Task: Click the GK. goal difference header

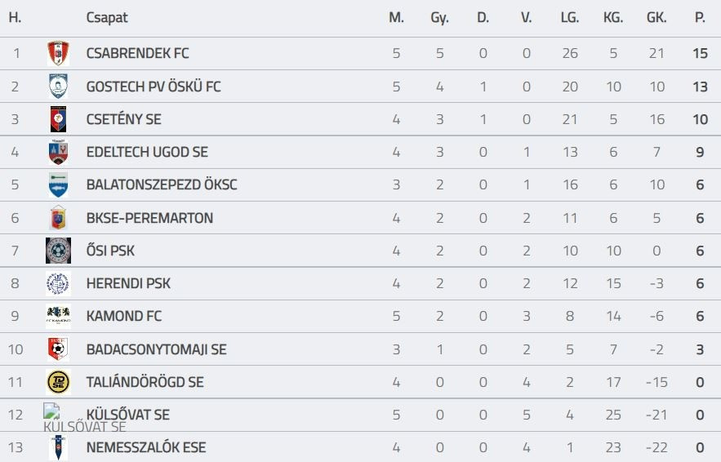Action: (x=656, y=18)
